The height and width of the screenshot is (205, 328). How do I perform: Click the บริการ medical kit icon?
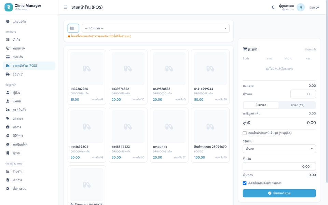click(8, 127)
